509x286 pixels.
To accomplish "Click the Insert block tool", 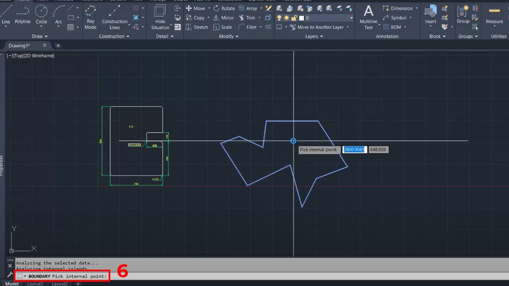I will point(431,15).
